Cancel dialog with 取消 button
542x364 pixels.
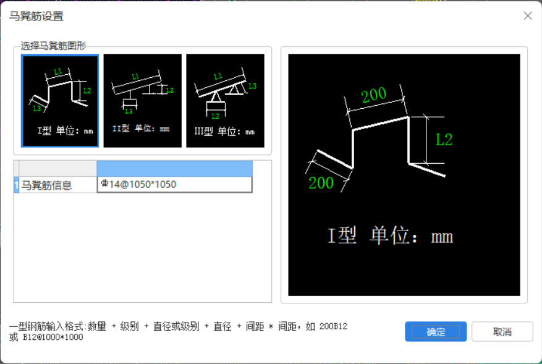[x=502, y=332]
